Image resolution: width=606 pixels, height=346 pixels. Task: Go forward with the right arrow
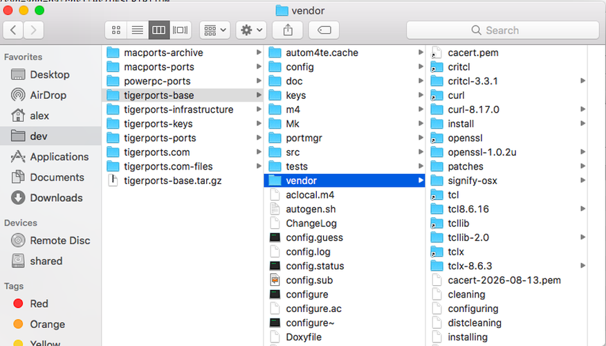34,30
